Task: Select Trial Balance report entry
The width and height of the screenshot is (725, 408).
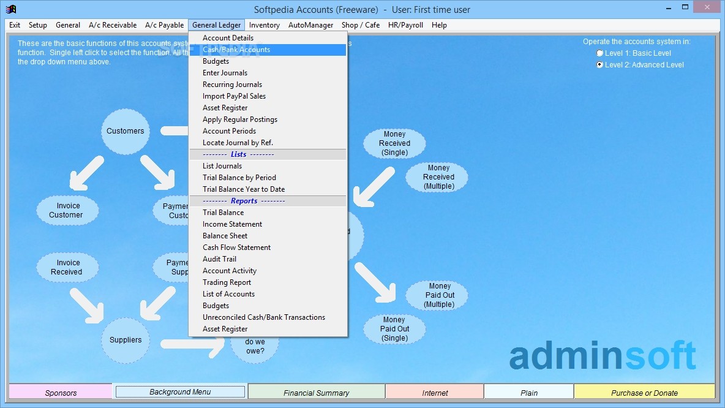Action: pyautogui.click(x=268, y=213)
